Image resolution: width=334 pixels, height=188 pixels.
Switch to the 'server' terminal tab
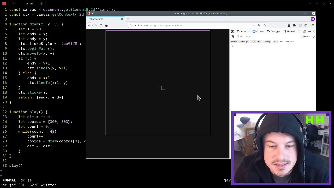pyautogui.click(x=29, y=3)
